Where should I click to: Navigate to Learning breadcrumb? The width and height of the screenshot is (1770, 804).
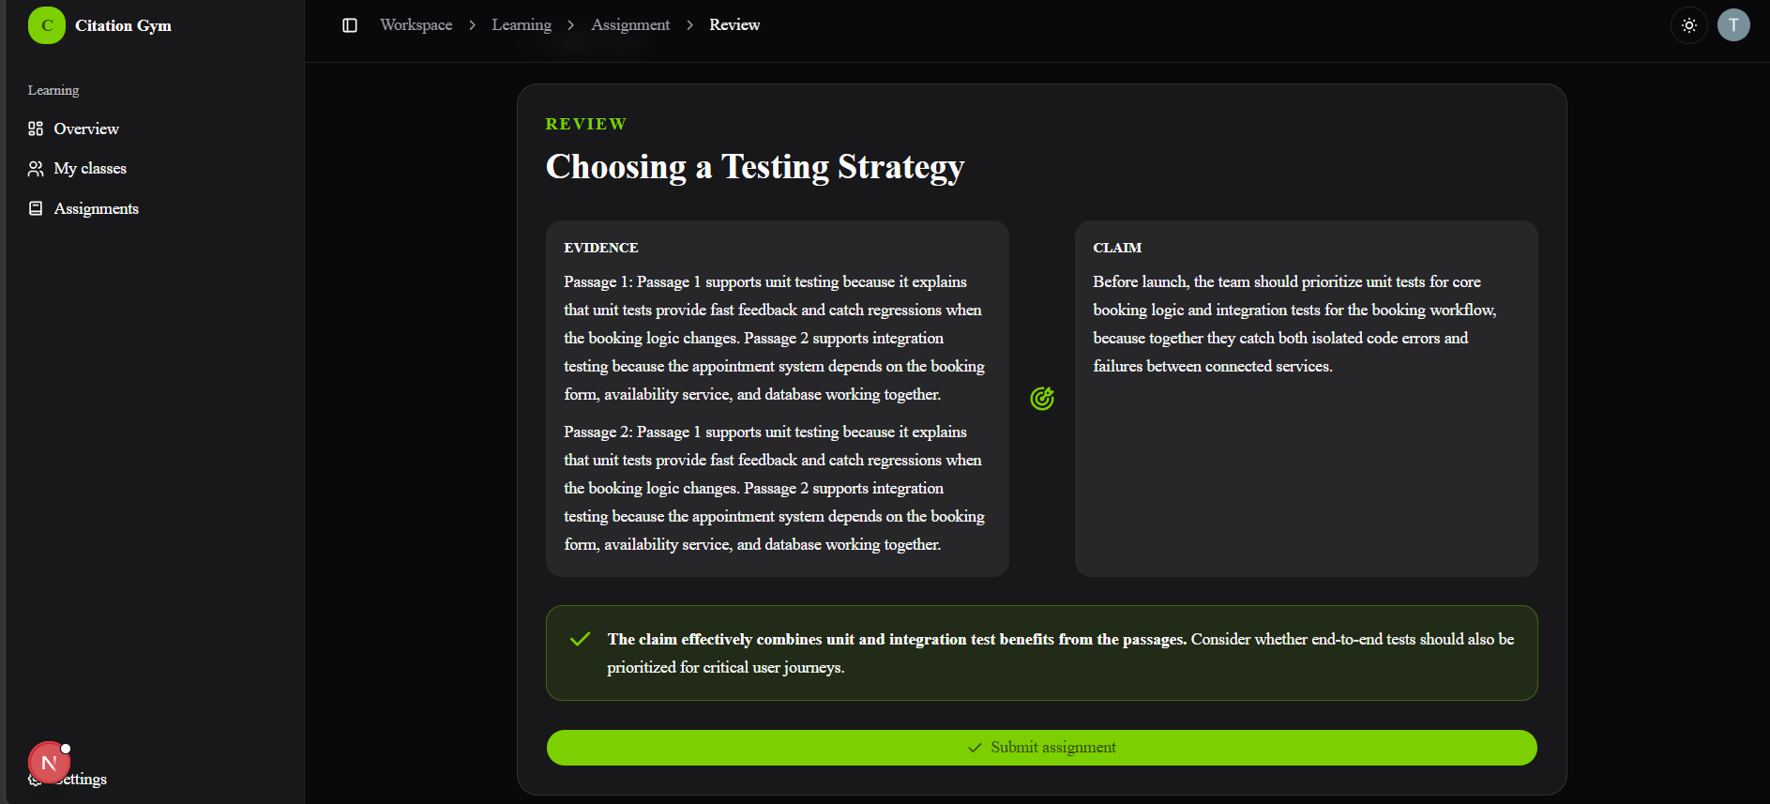point(522,25)
